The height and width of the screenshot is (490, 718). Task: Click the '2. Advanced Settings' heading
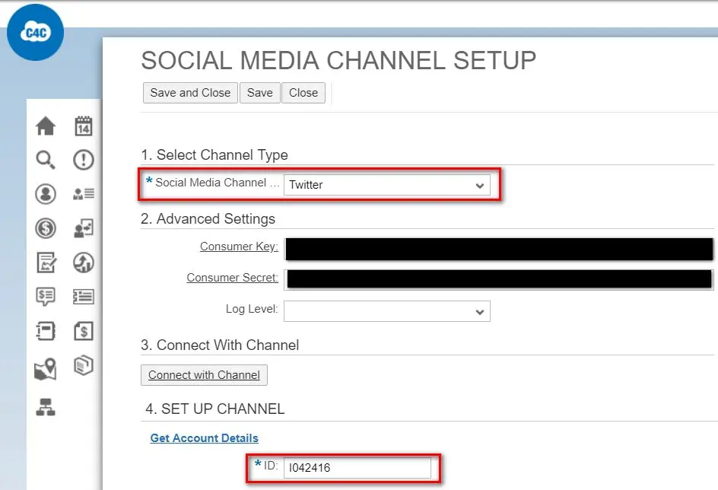click(x=208, y=219)
